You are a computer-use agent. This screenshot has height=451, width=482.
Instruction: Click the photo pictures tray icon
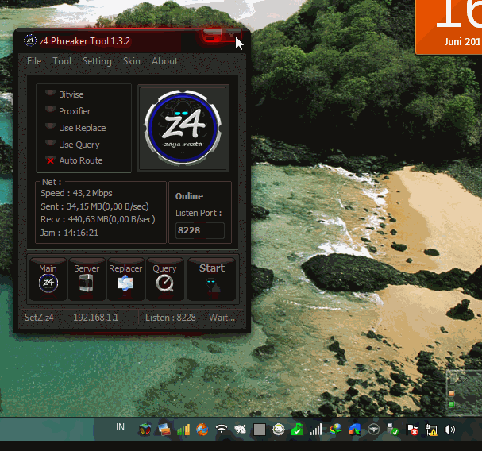coord(164,430)
